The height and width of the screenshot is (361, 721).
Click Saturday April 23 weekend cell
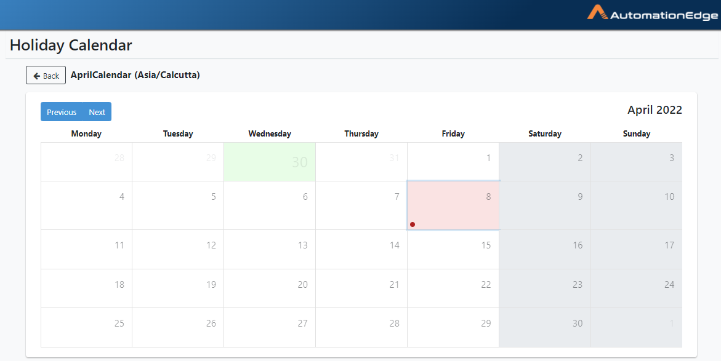[x=545, y=288]
